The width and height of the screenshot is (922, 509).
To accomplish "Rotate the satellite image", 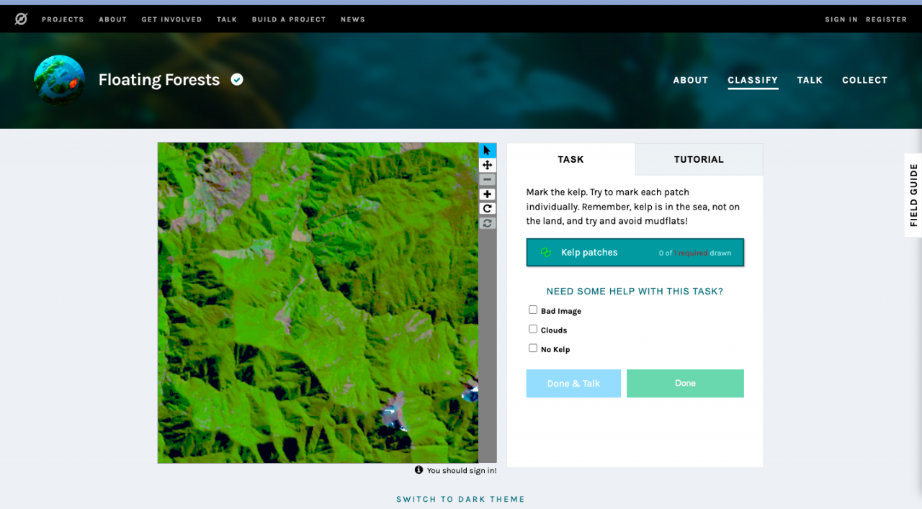I will 488,209.
